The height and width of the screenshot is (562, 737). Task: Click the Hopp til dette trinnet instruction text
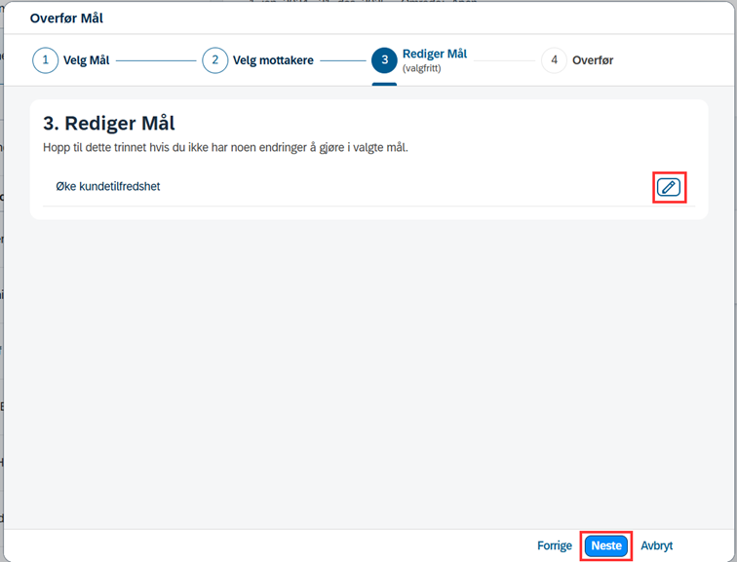click(x=225, y=147)
